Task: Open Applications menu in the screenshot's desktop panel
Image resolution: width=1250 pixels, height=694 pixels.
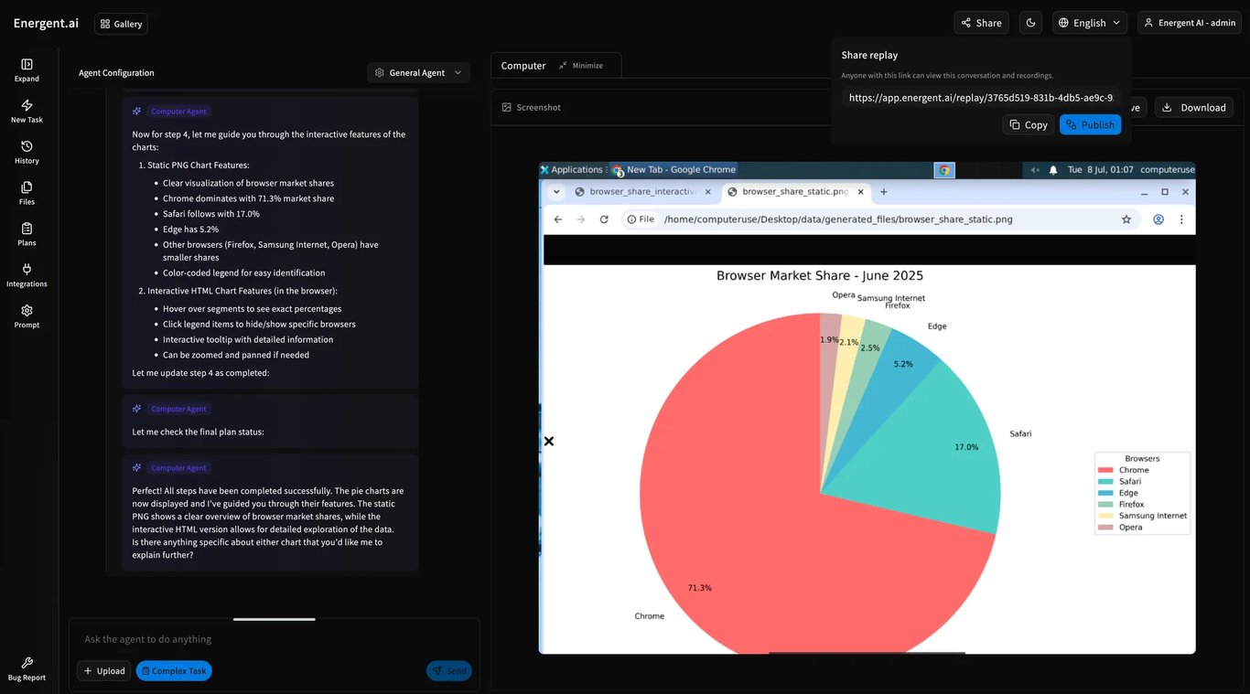Action: 571,170
